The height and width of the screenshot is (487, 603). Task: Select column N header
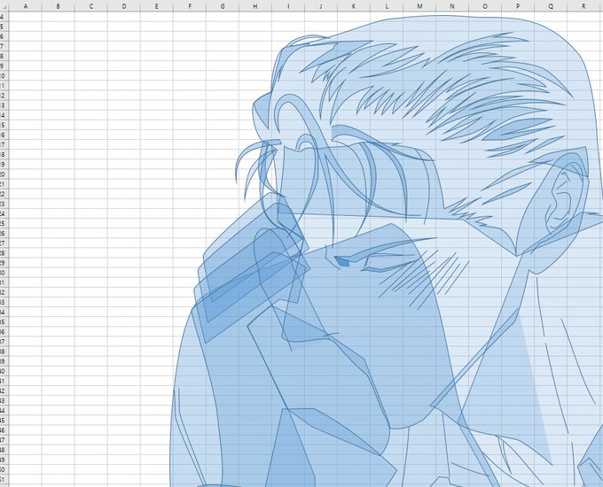452,6
